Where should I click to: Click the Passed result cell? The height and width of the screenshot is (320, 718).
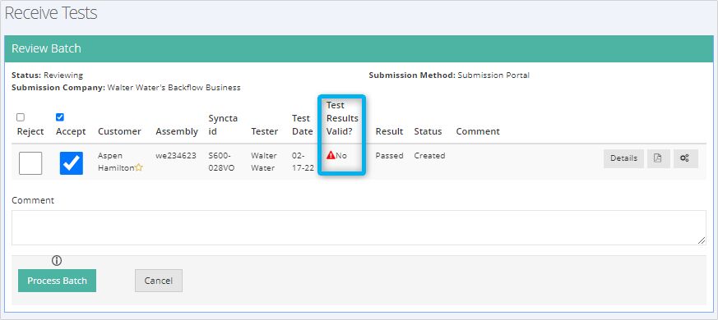pos(389,155)
